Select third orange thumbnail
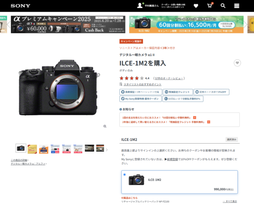The image size is (254, 208). tap(44, 149)
